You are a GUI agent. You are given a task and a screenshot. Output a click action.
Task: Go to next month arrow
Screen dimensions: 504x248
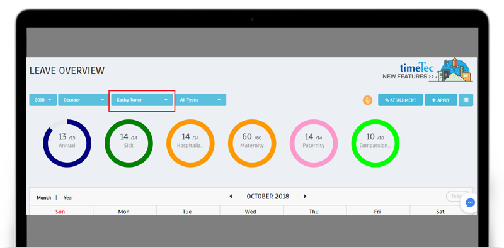point(305,197)
